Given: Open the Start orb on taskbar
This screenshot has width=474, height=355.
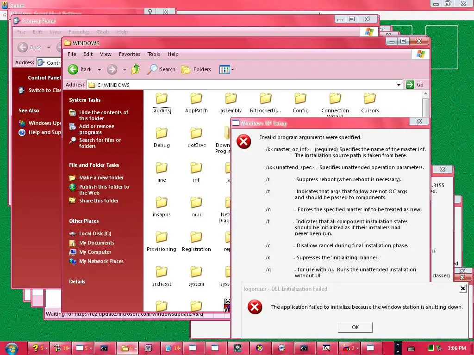Looking at the screenshot, I should 11,349.
